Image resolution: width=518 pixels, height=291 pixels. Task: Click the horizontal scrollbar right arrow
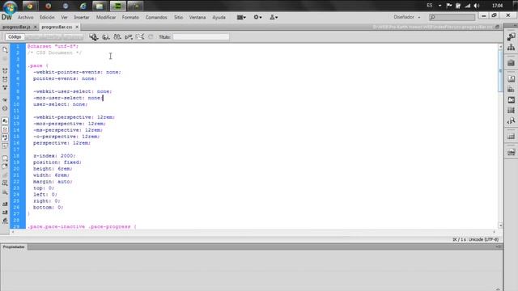click(495, 232)
